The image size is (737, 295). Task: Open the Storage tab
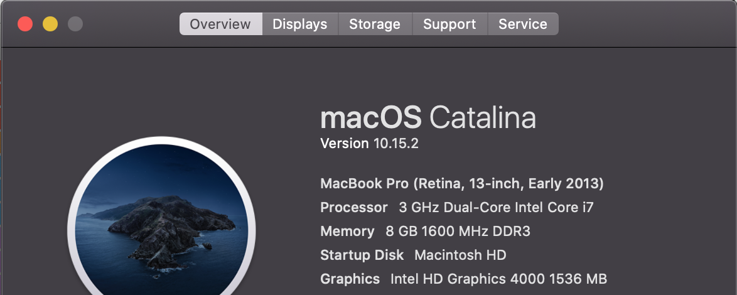tap(375, 24)
